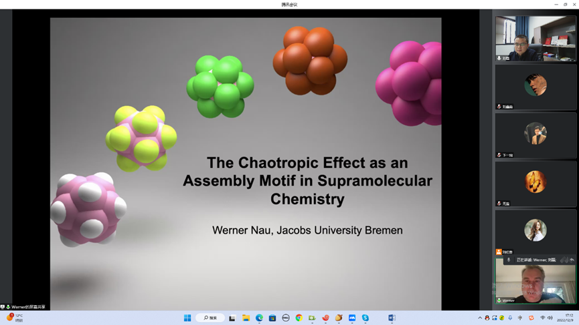
Task: Open File Explorer from the taskbar
Action: [246, 318]
